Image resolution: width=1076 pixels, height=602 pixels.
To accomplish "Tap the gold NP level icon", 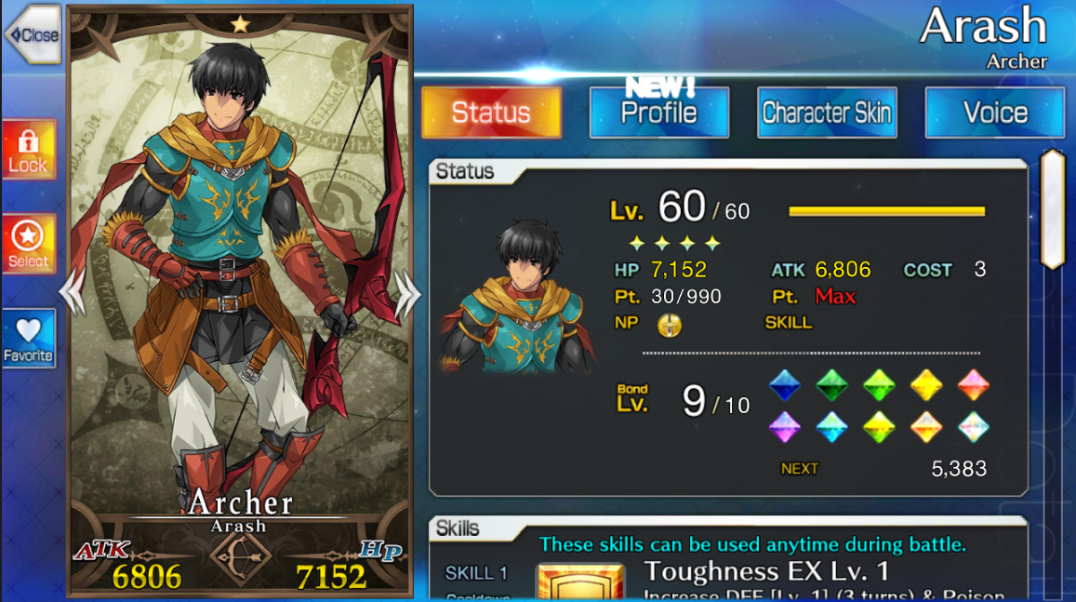I will pyautogui.click(x=669, y=325).
